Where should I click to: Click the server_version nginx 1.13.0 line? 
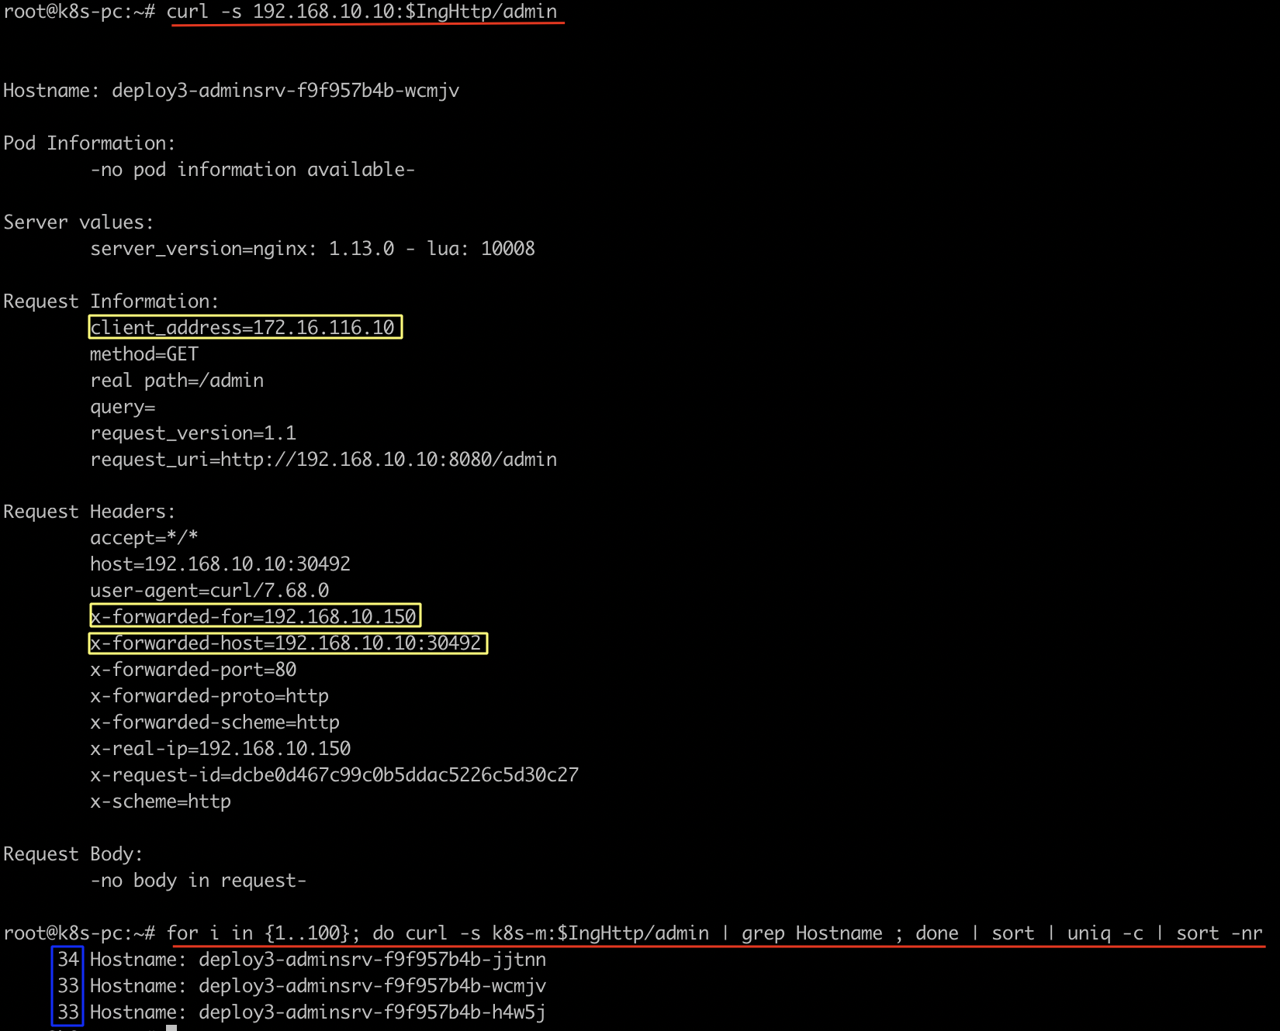(312, 249)
